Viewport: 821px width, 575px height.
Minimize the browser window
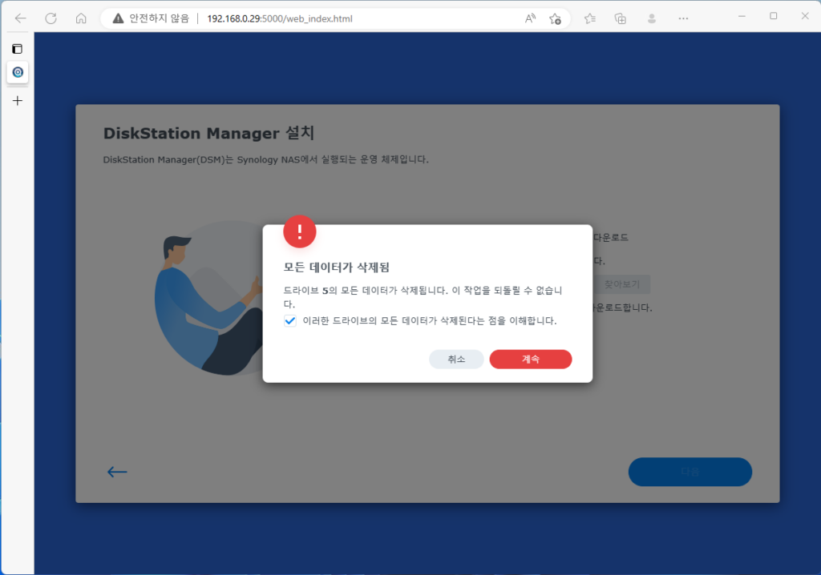click(x=742, y=16)
